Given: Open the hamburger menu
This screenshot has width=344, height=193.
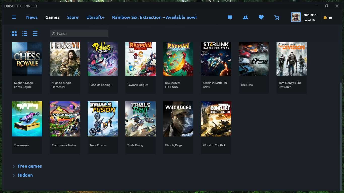Looking at the screenshot, I should tap(14, 17).
